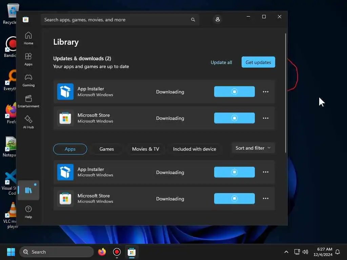This screenshot has height=260, width=347.
Task: Switch to Games filter tab
Action: coord(107,149)
